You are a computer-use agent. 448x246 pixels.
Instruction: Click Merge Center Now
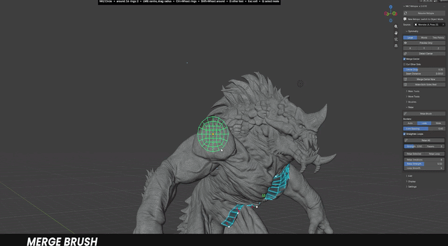(x=424, y=79)
